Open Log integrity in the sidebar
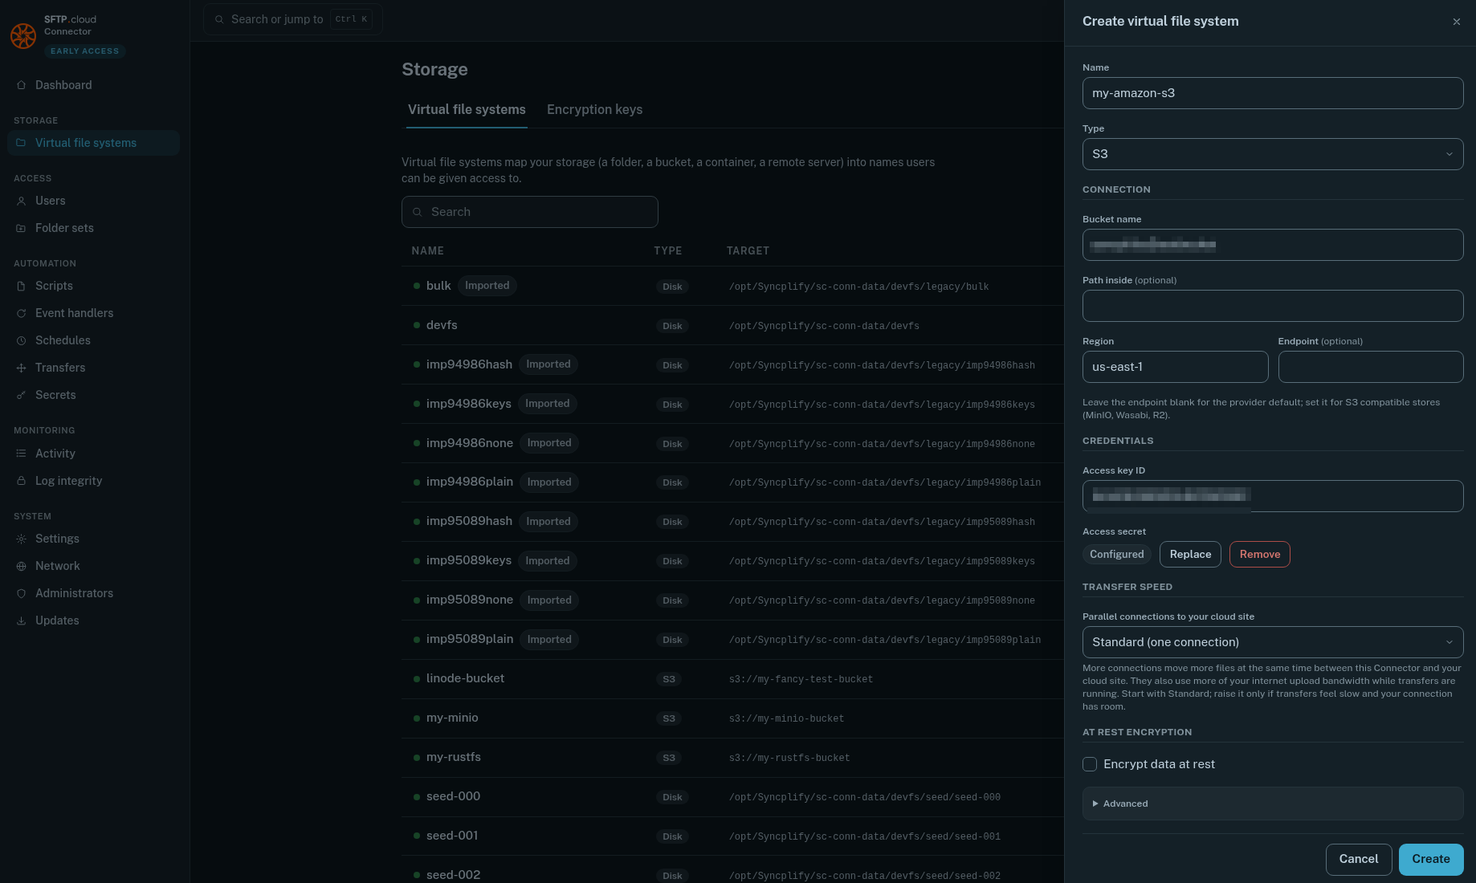 pyautogui.click(x=93, y=481)
